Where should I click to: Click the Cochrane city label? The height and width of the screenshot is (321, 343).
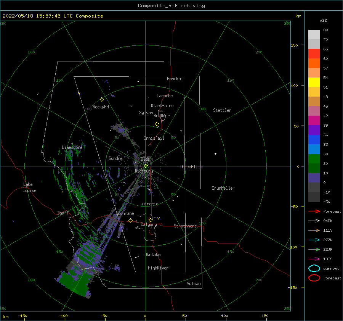coord(125,213)
